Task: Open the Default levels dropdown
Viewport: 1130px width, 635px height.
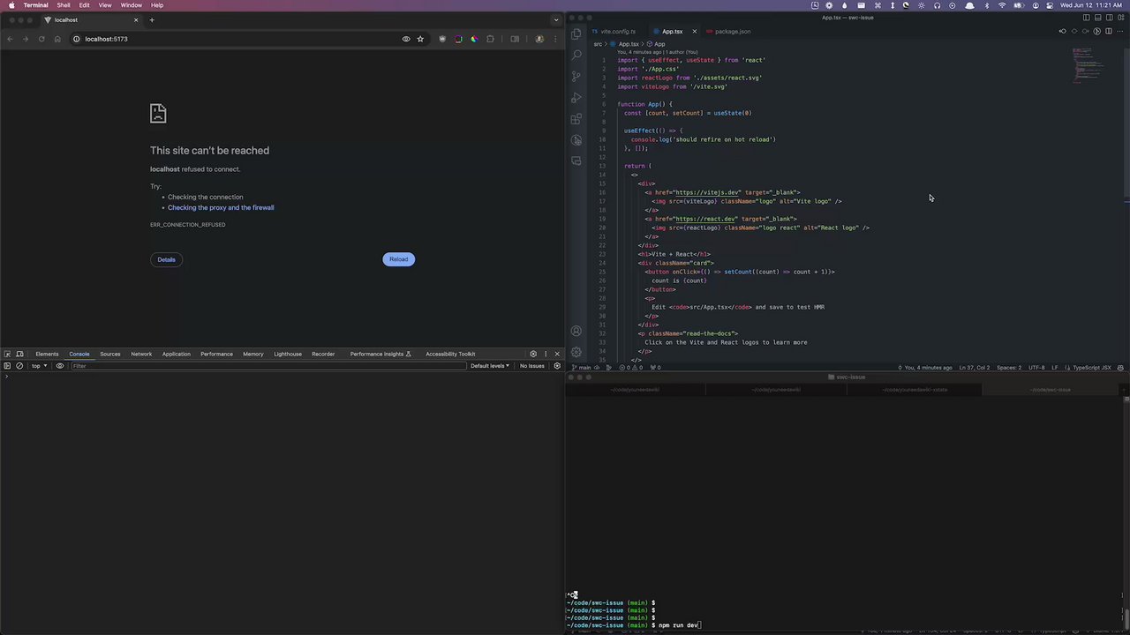Action: (490, 366)
